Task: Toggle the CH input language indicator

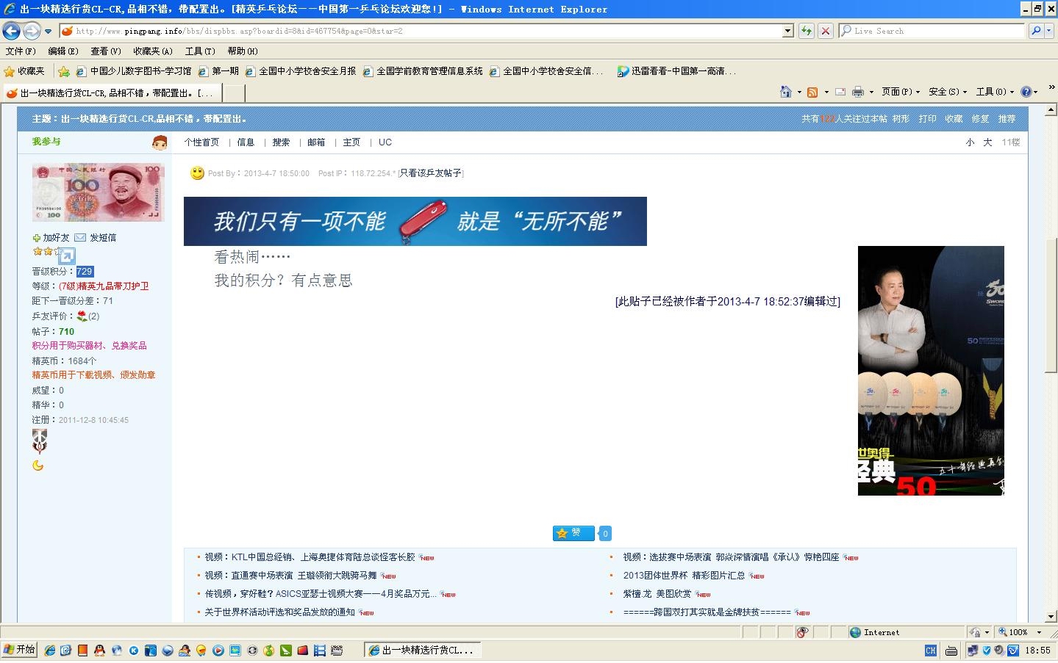Action: (930, 651)
